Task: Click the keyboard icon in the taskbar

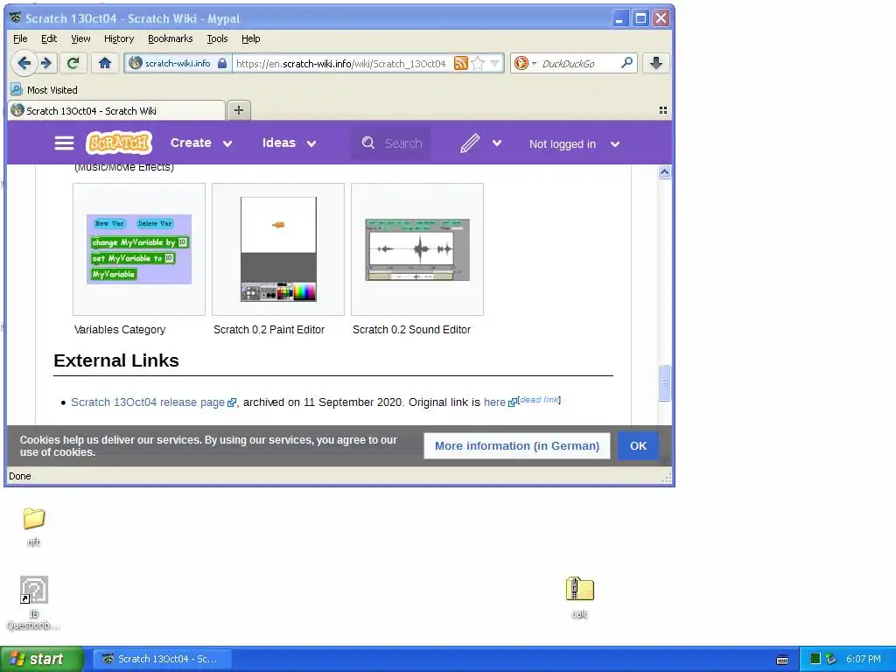Action: point(782,660)
